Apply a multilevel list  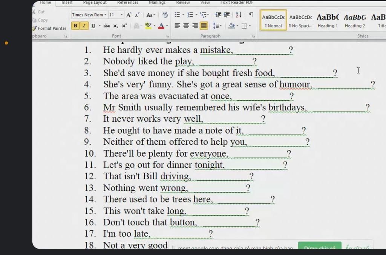pos(203,15)
